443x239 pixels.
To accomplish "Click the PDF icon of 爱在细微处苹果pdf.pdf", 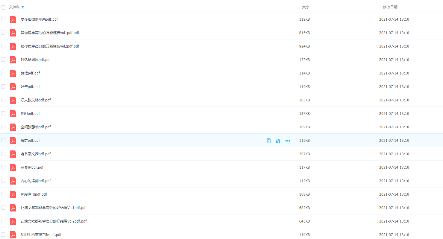I will (x=13, y=19).
